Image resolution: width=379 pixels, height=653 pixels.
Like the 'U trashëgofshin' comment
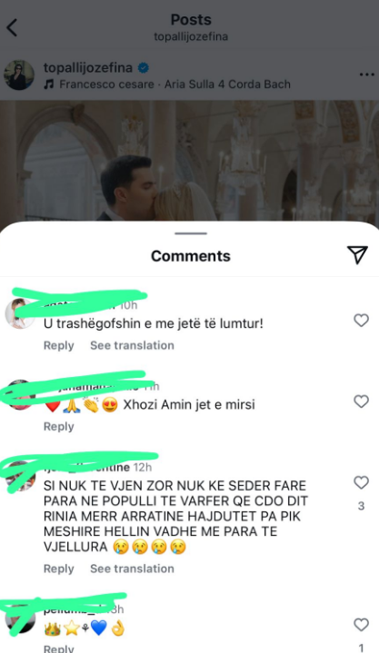361,321
